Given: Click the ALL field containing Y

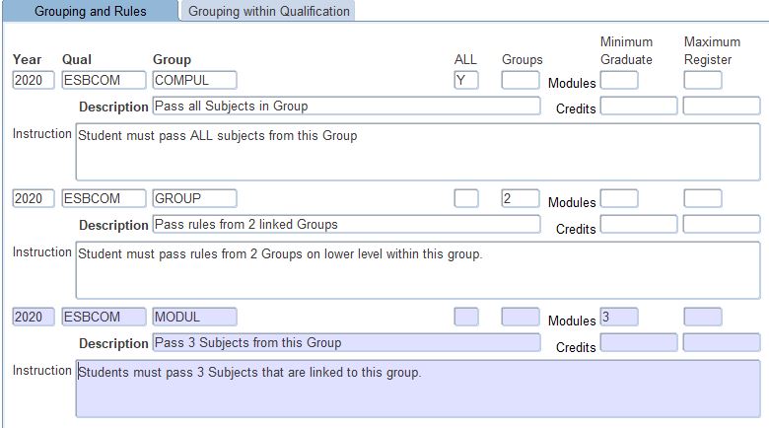Looking at the screenshot, I should 465,81.
